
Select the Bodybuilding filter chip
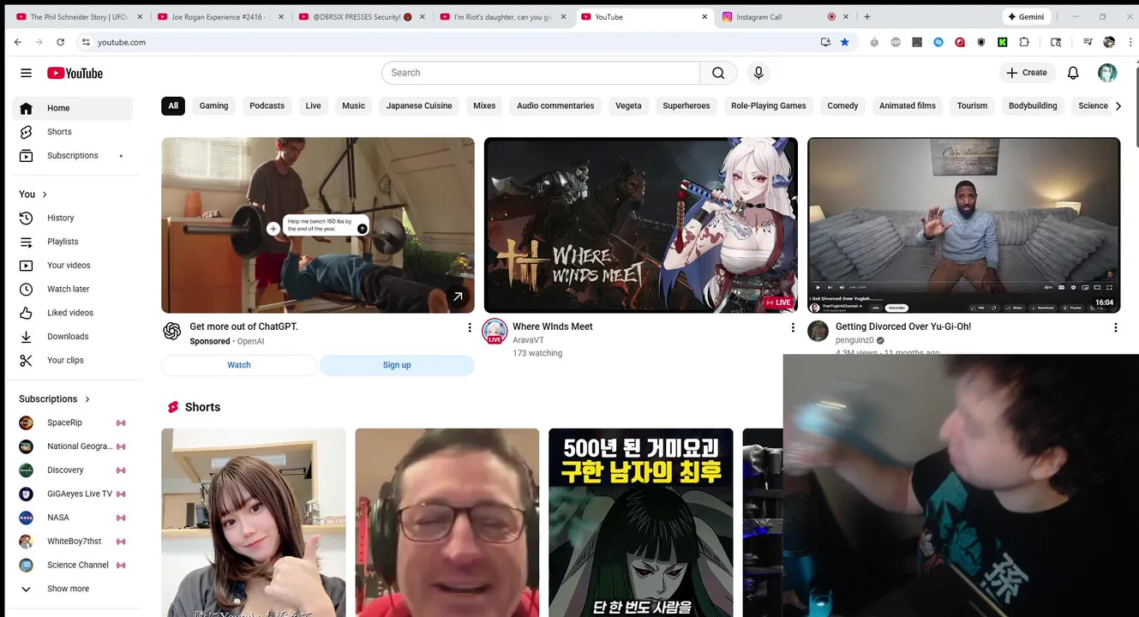[x=1033, y=106]
